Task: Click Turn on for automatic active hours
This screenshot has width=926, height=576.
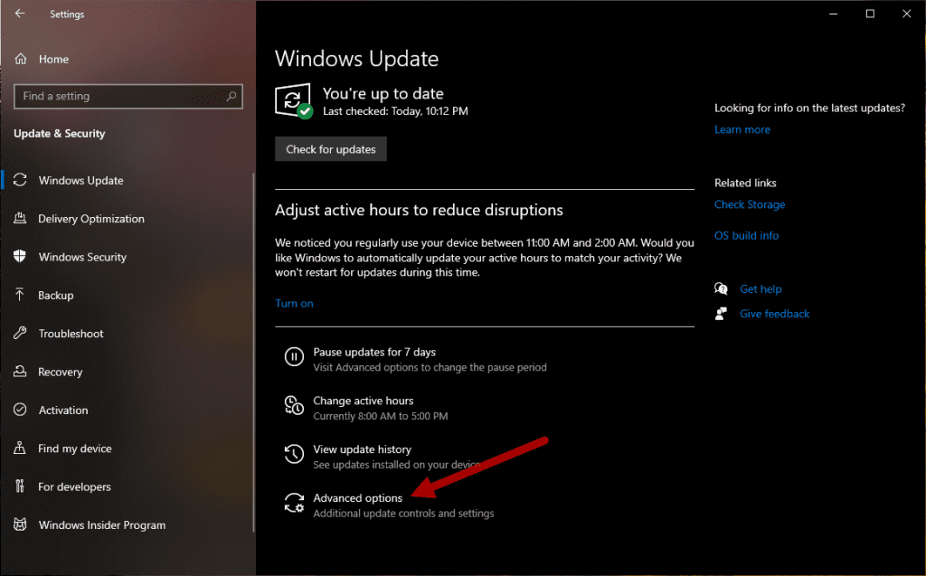Action: [x=294, y=303]
